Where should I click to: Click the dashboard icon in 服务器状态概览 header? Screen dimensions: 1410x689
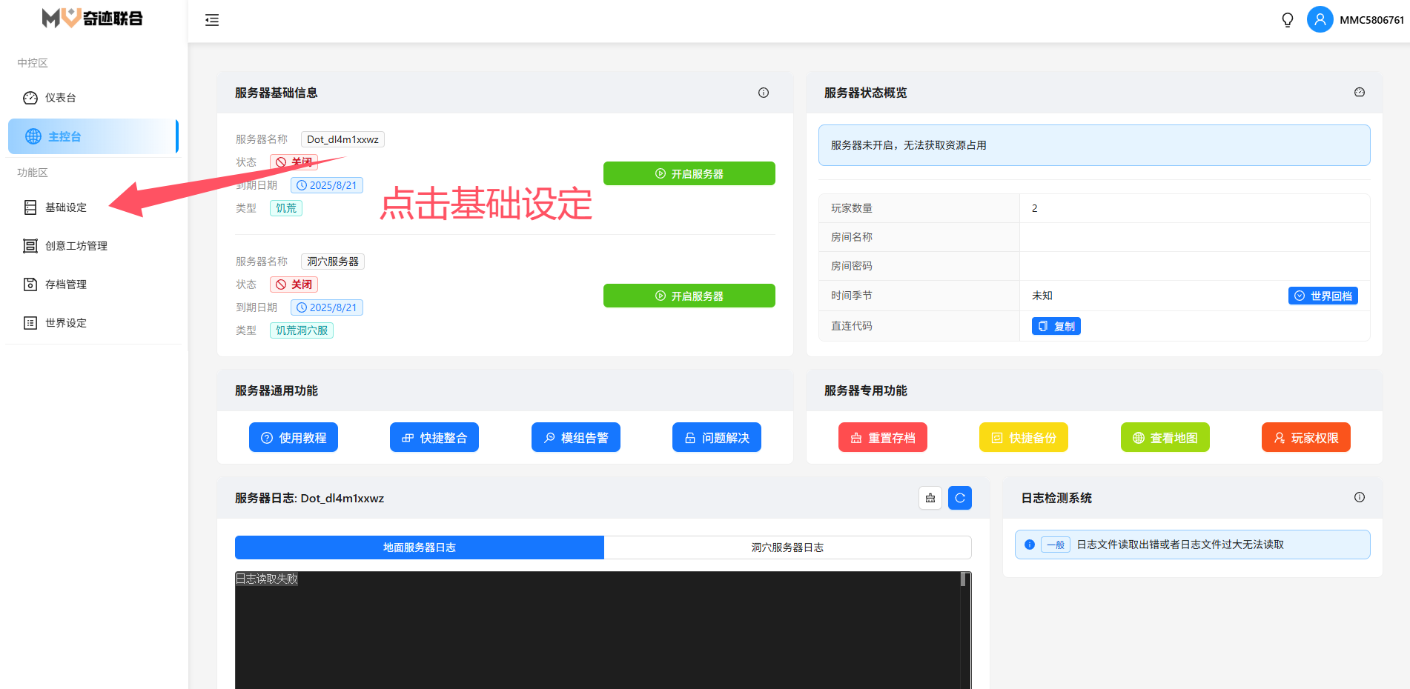[1360, 93]
